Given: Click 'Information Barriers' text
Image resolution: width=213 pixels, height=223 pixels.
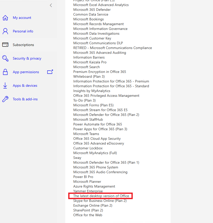Looking at the screenshot, I should 89,58.
